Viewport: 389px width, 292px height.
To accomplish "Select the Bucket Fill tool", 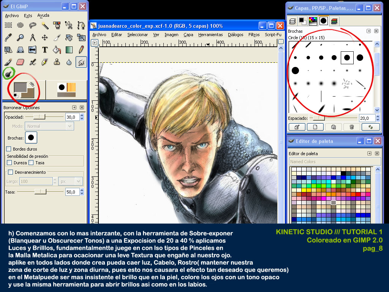I will pos(57,50).
